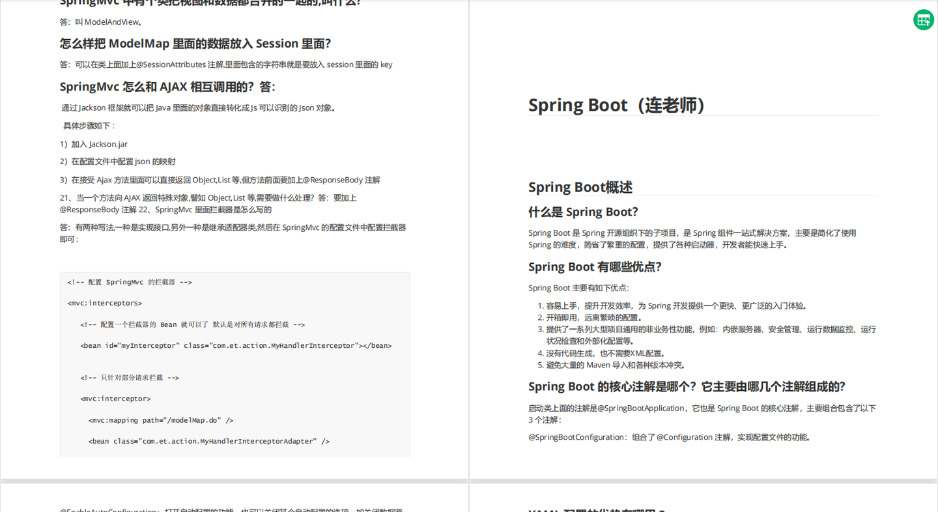Click the code line "<mvc:interceptors>"

pyautogui.click(x=105, y=303)
